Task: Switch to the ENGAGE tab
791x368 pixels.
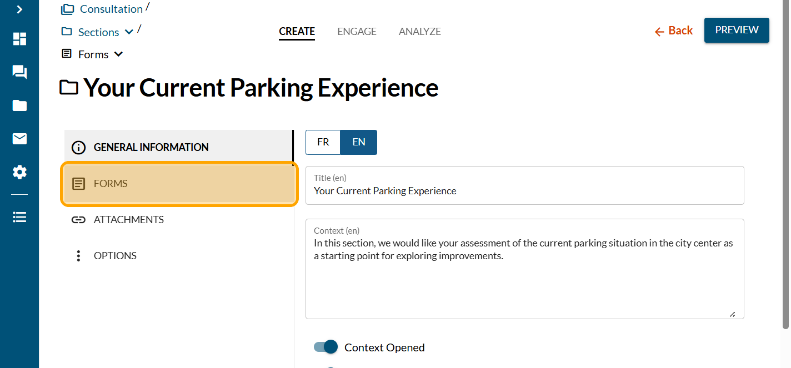Action: [x=357, y=32]
